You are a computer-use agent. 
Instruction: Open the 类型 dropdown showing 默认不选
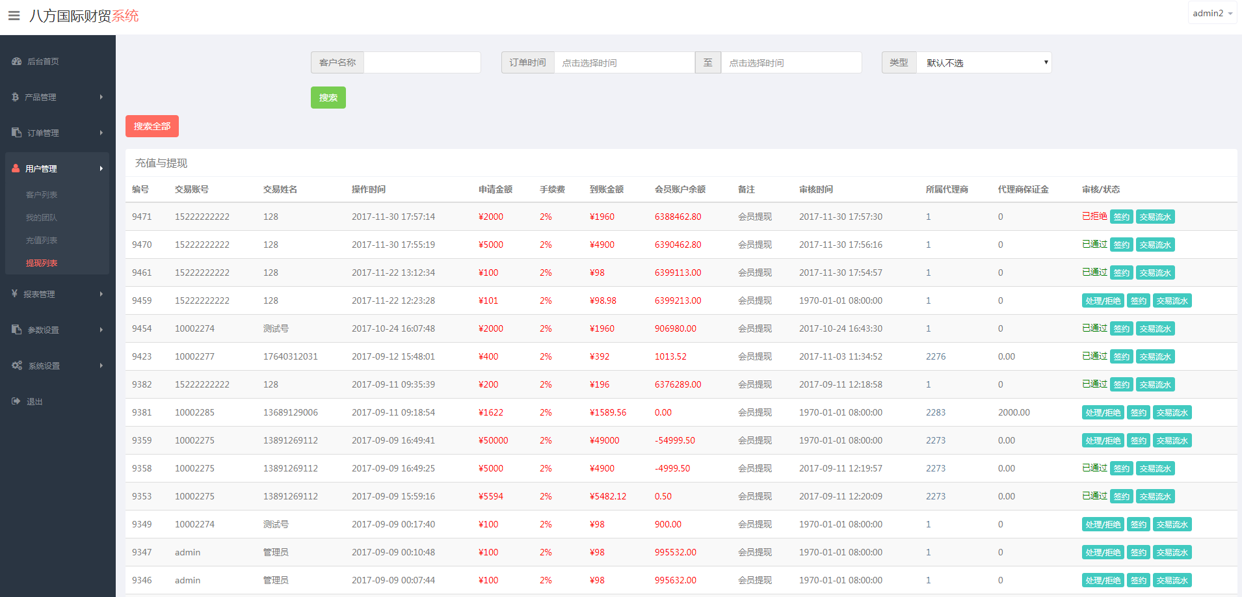983,62
